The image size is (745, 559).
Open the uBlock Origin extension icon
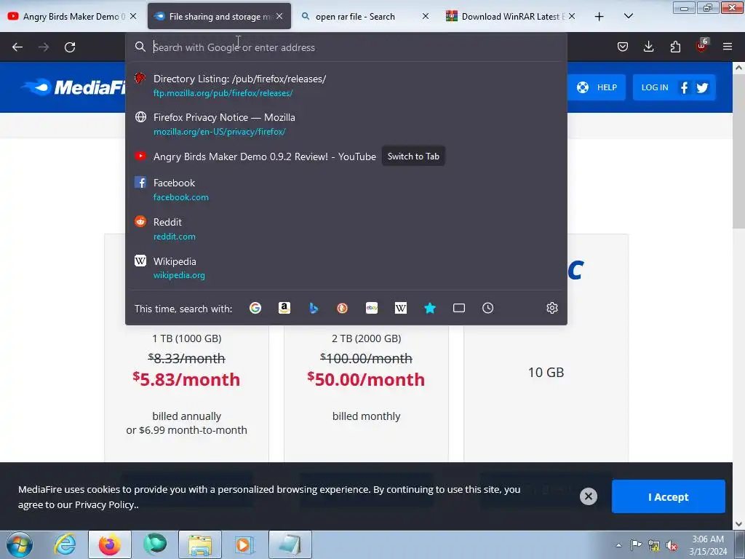[x=702, y=46]
